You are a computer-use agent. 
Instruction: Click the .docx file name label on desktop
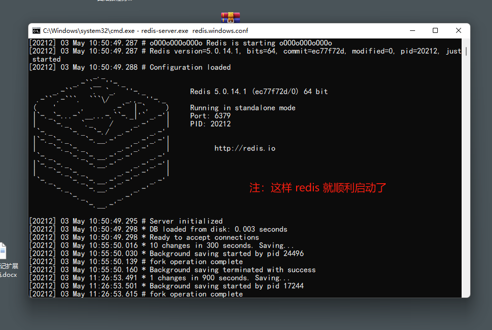tap(9, 270)
